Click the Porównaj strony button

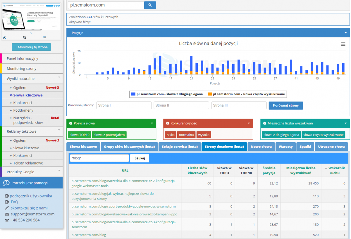[286, 105]
